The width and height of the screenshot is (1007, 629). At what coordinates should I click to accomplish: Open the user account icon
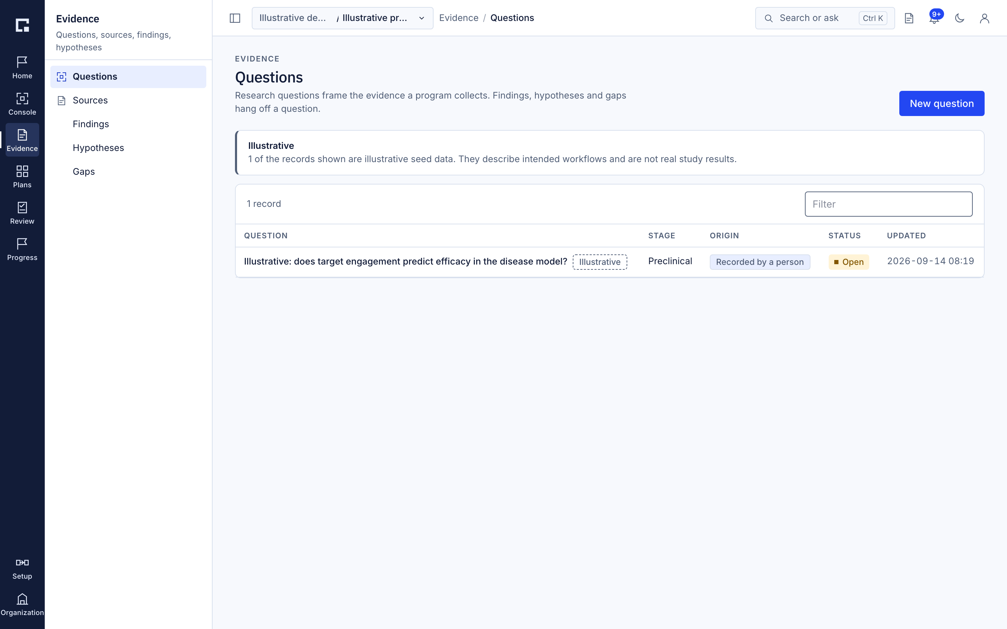[984, 18]
